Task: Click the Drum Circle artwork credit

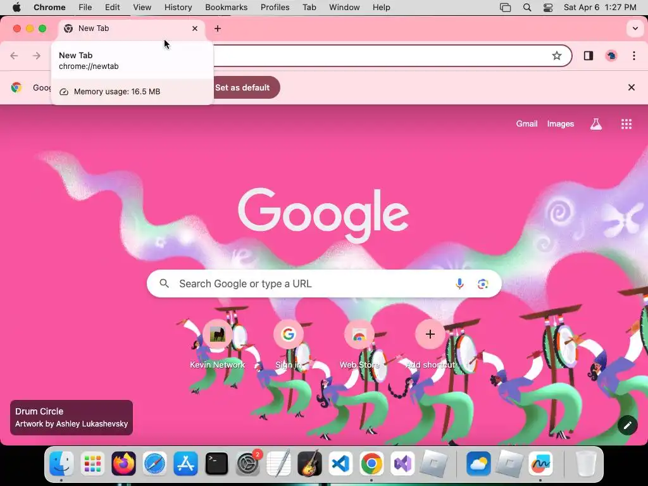Action: [72, 418]
